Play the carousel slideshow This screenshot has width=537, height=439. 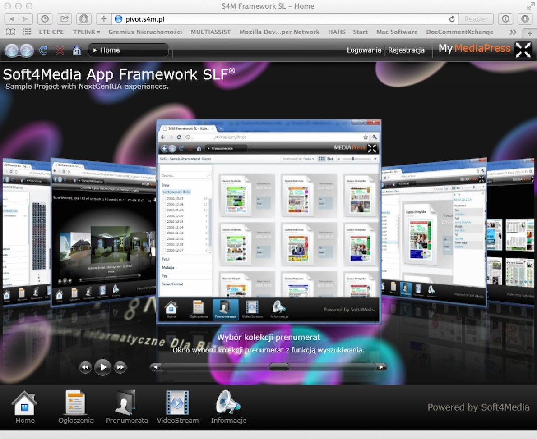[103, 367]
